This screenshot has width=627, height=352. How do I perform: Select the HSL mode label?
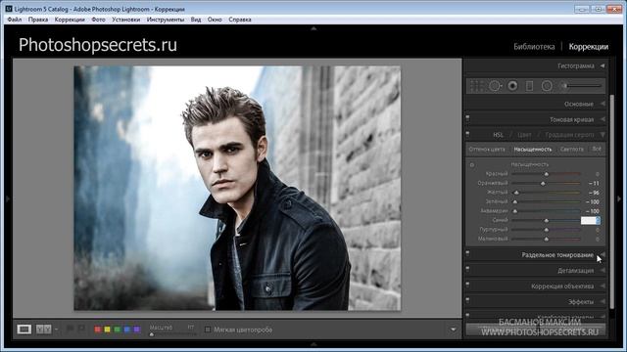click(x=499, y=135)
